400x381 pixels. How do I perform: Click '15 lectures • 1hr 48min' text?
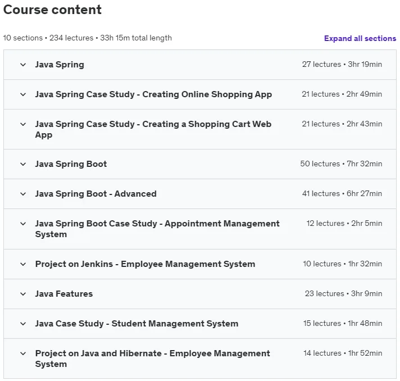343,324
